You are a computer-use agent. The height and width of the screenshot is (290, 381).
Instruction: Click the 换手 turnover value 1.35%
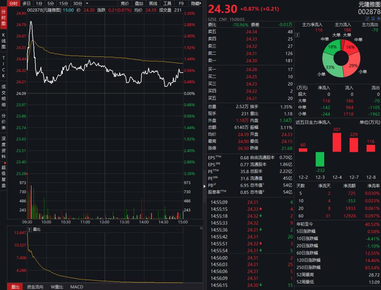pyautogui.click(x=286, y=107)
